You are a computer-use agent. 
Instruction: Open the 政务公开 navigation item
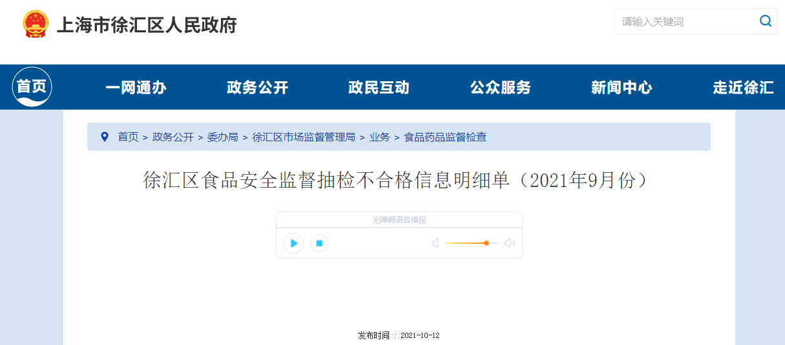(257, 88)
